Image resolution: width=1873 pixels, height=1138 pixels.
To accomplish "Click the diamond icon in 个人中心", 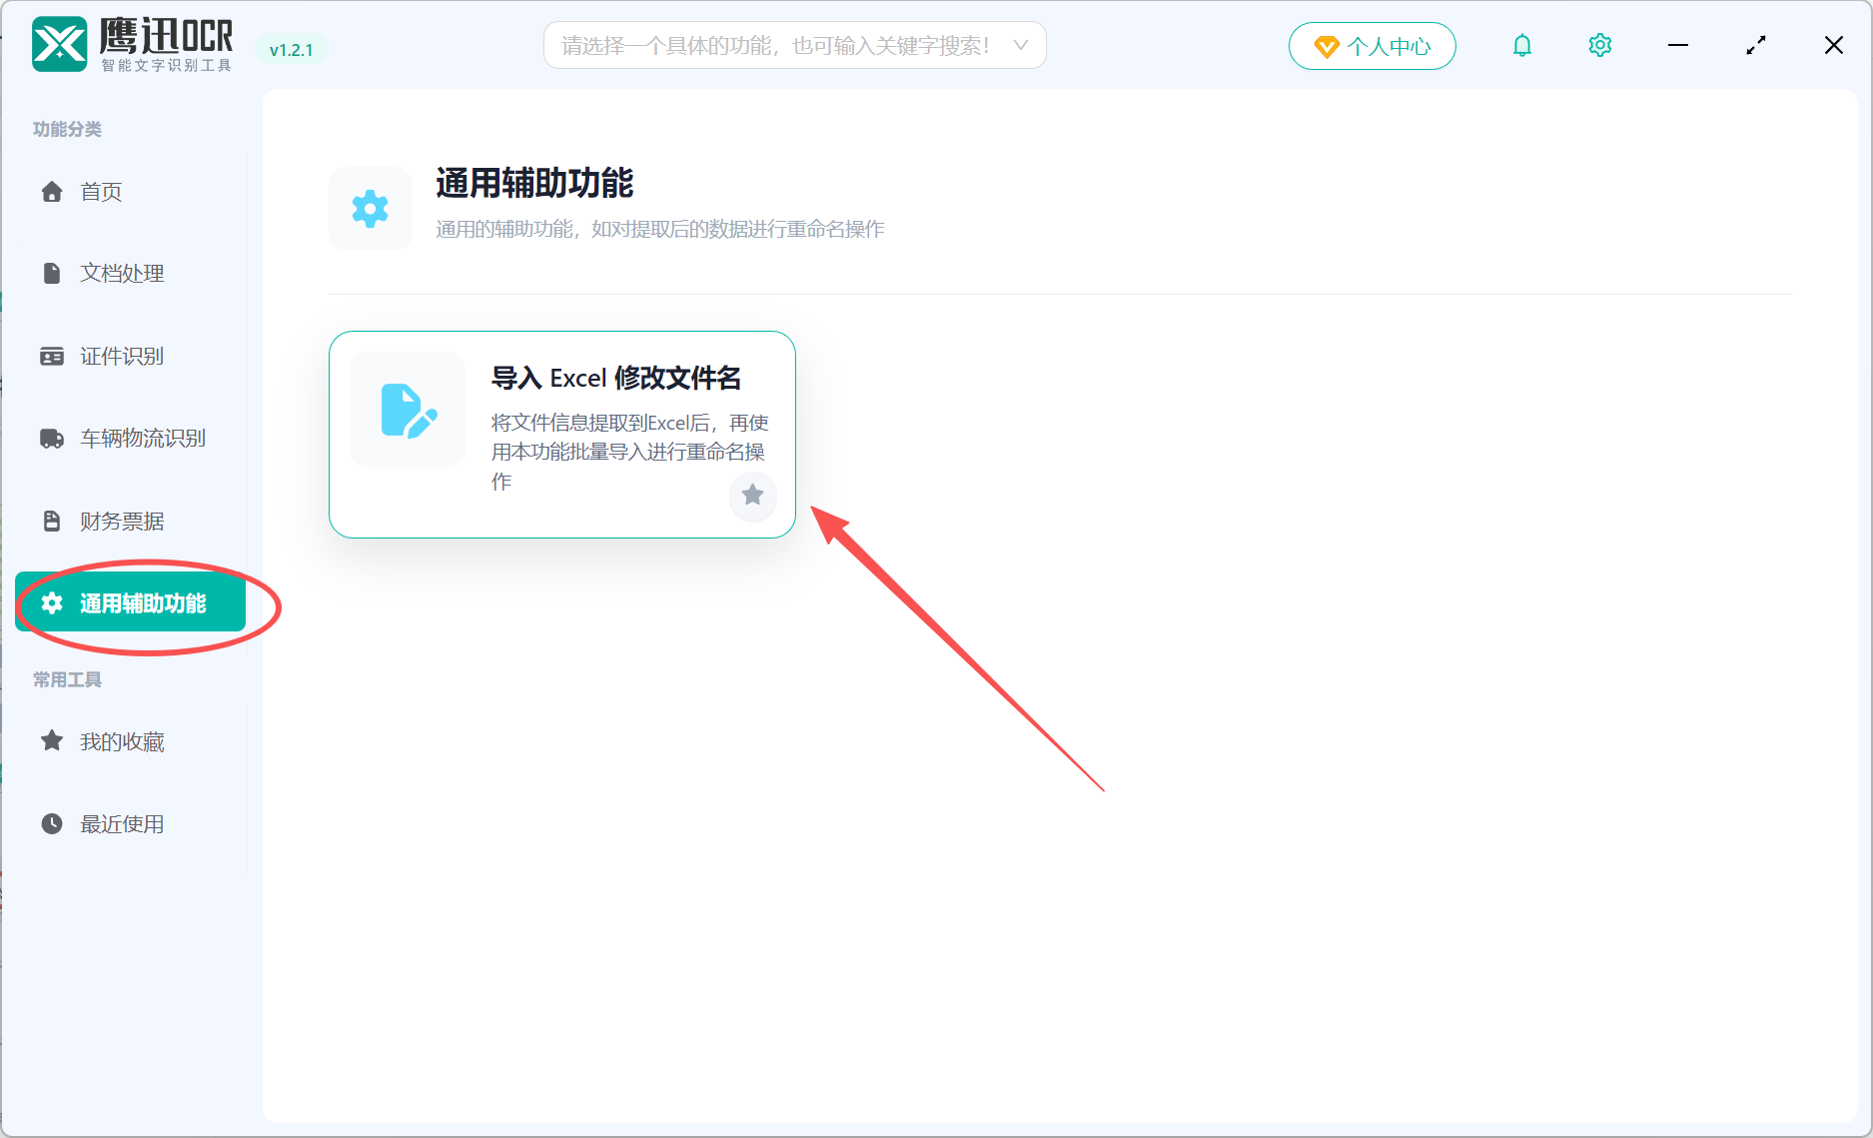I will 1326,47.
